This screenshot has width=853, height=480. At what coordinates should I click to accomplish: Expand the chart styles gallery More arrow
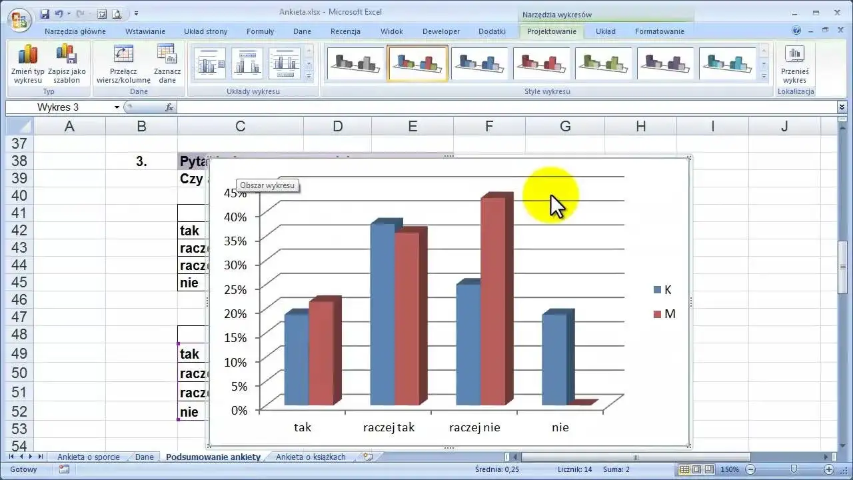(764, 77)
